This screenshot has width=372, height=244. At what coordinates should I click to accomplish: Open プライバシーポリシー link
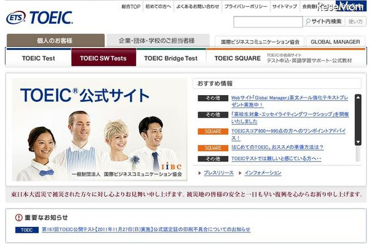point(246,7)
